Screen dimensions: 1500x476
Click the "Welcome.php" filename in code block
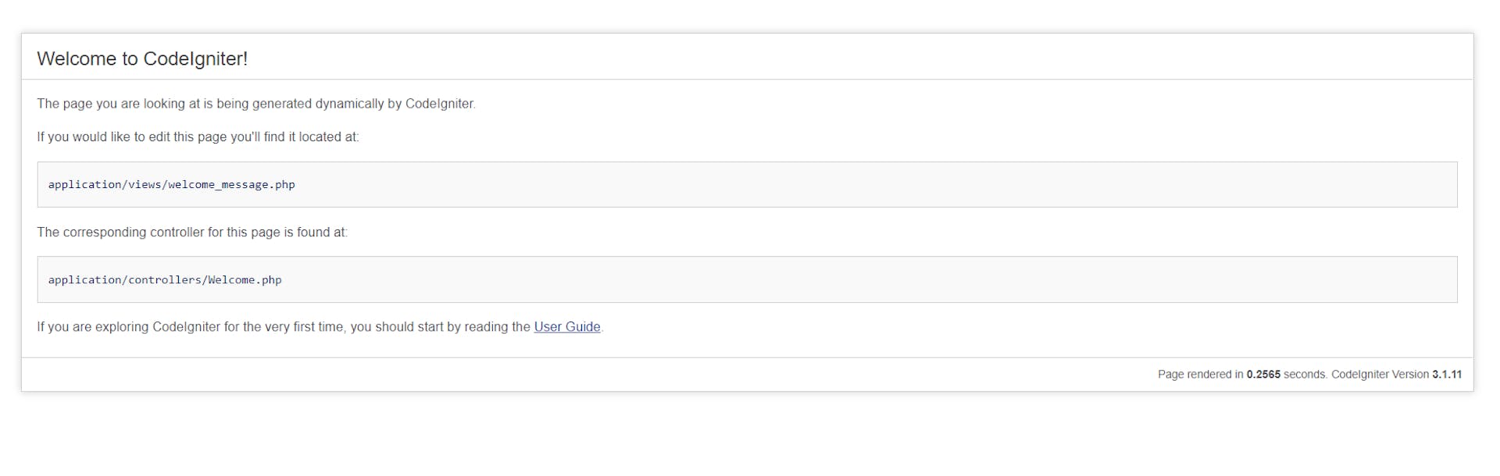(x=245, y=280)
